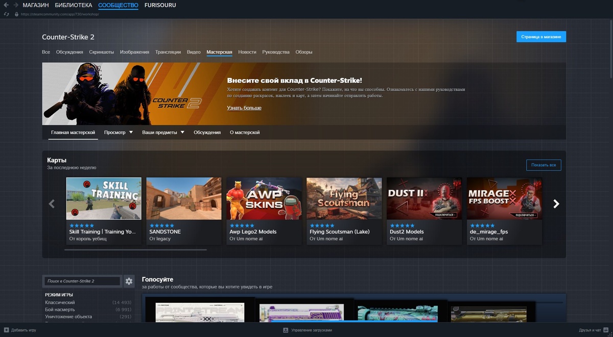The width and height of the screenshot is (613, 337).
Task: Click the steamcommunity URL address bar
Action: click(60, 14)
